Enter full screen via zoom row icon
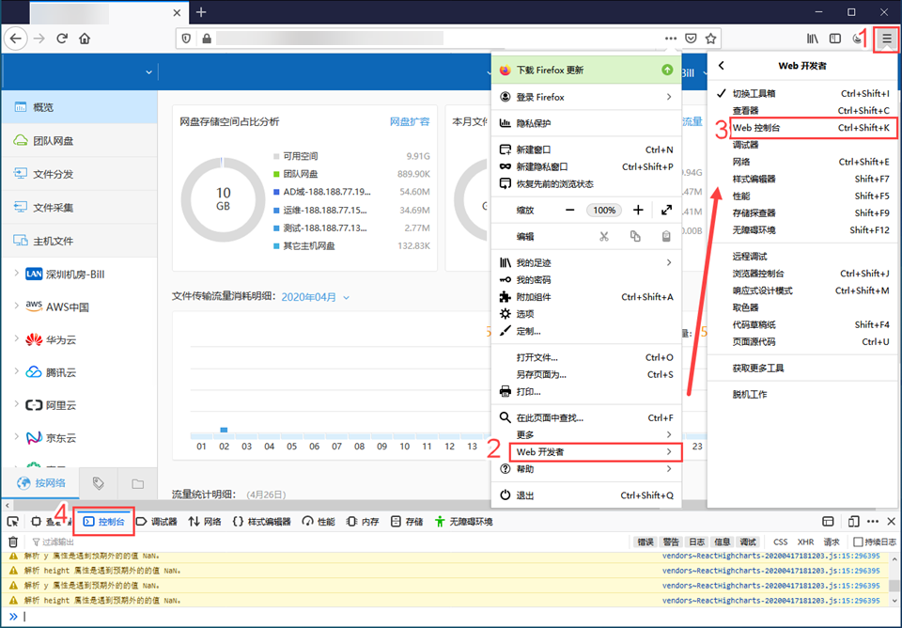The width and height of the screenshot is (902, 628). (x=666, y=210)
